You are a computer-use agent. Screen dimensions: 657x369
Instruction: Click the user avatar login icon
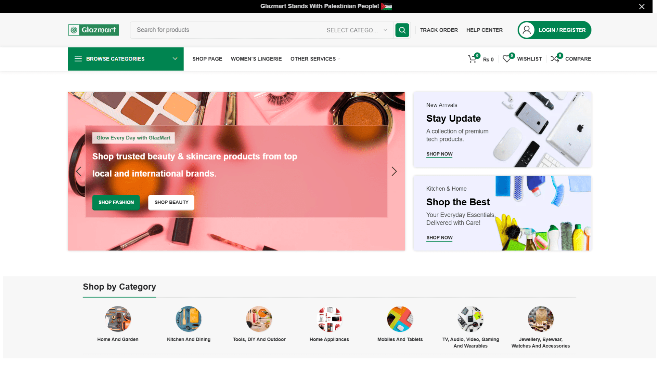point(527,30)
